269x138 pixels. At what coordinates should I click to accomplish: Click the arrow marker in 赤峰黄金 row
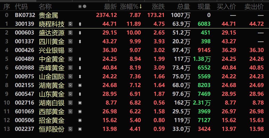pyautogui.click(x=80, y=68)
